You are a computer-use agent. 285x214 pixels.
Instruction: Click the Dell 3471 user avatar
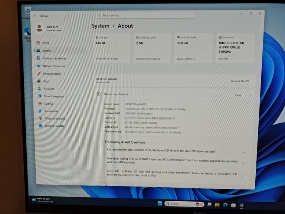coord(39,28)
